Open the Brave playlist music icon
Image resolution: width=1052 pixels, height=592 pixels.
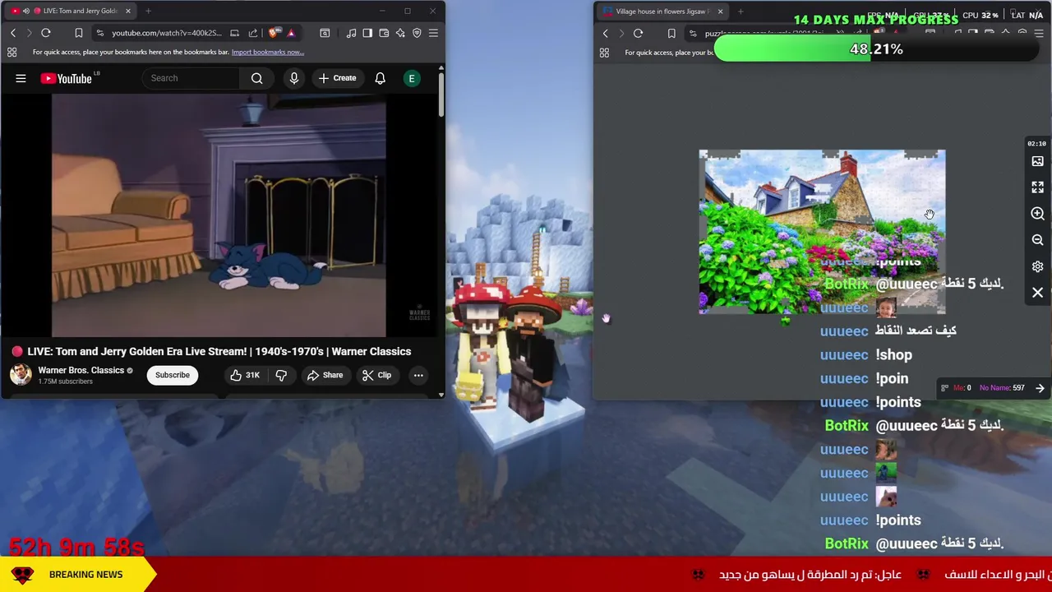pyautogui.click(x=351, y=33)
